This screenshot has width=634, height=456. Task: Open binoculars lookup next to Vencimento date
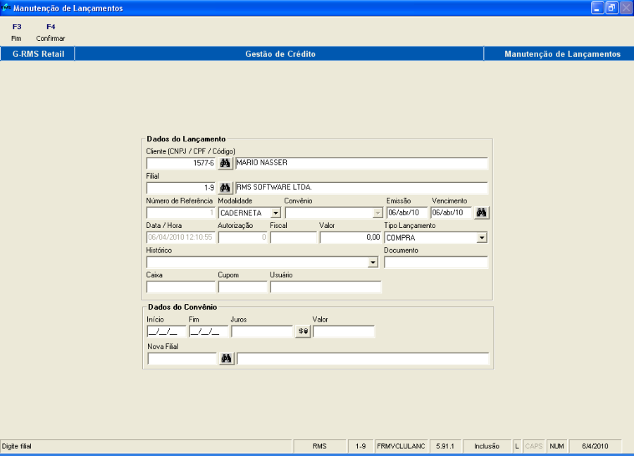481,213
